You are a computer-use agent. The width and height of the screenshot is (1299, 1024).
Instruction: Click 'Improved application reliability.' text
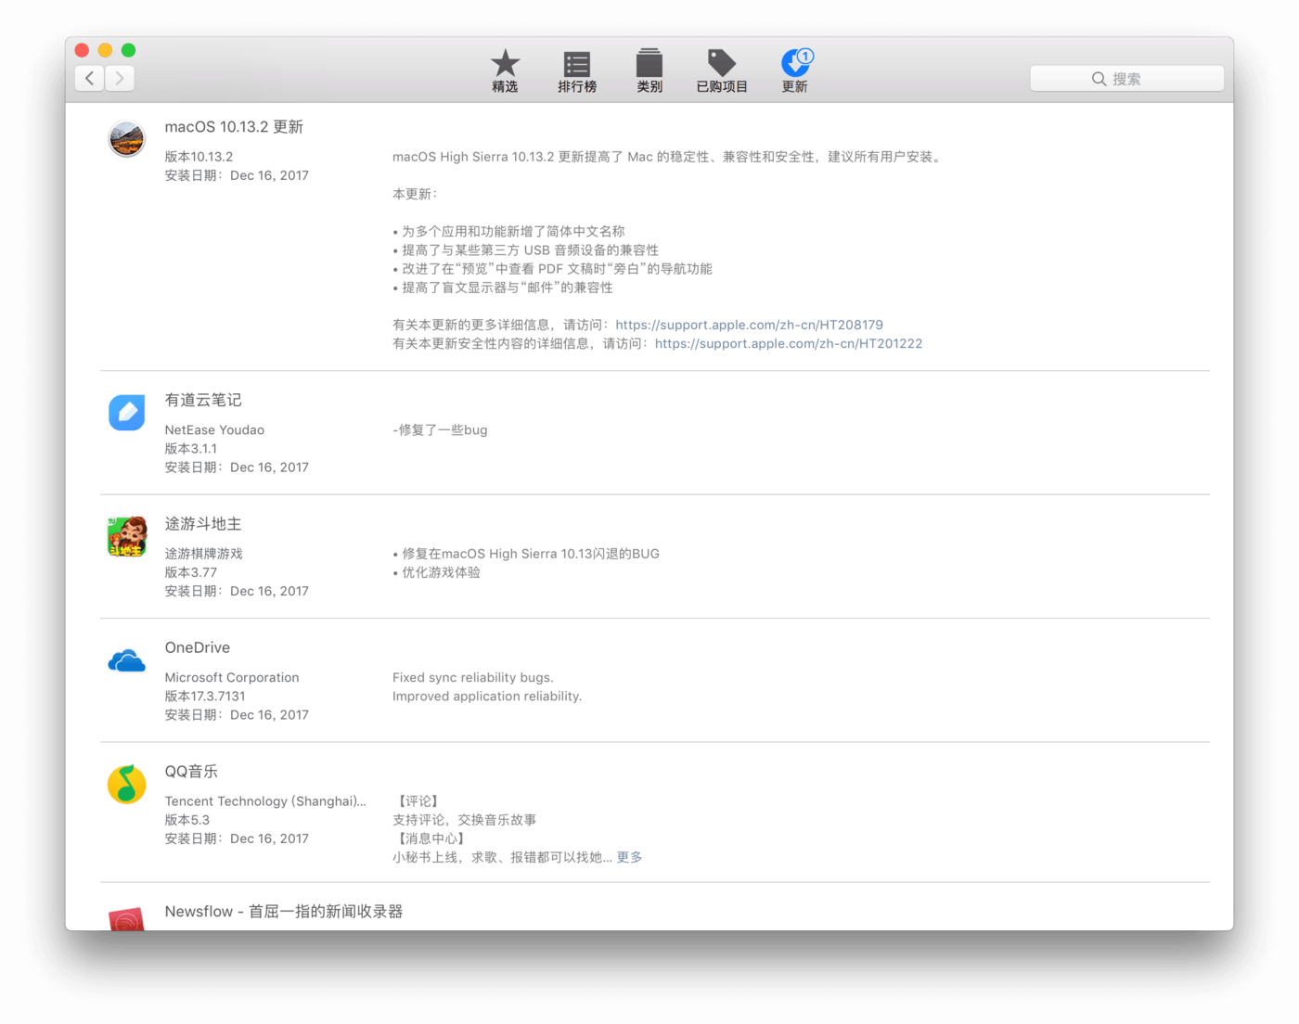(x=487, y=697)
